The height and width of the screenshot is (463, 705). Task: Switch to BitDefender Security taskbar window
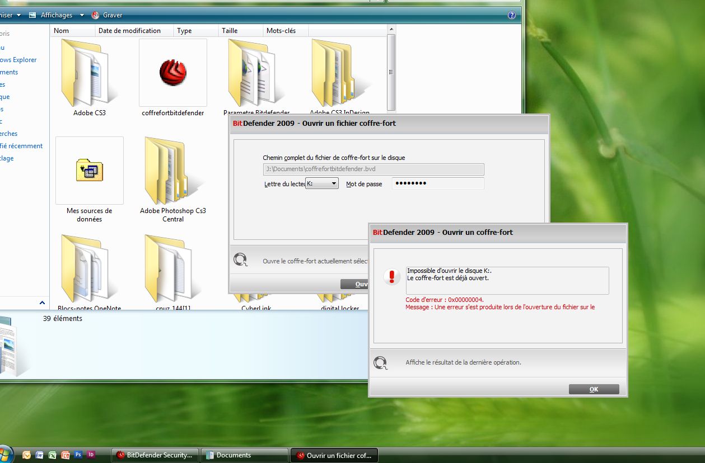[x=155, y=455]
